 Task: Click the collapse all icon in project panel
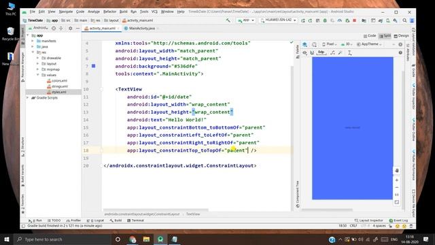61,29
